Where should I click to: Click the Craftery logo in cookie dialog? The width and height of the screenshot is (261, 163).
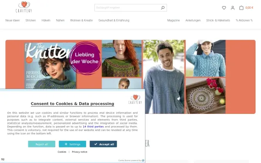point(135,100)
